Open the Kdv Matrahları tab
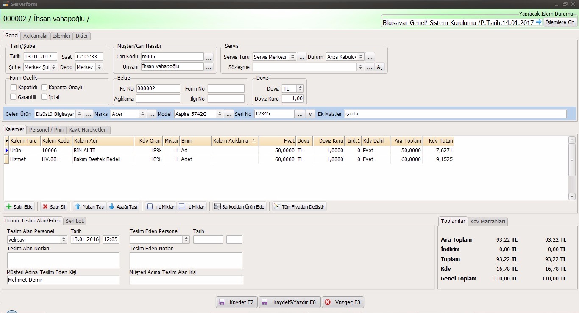 pos(488,221)
